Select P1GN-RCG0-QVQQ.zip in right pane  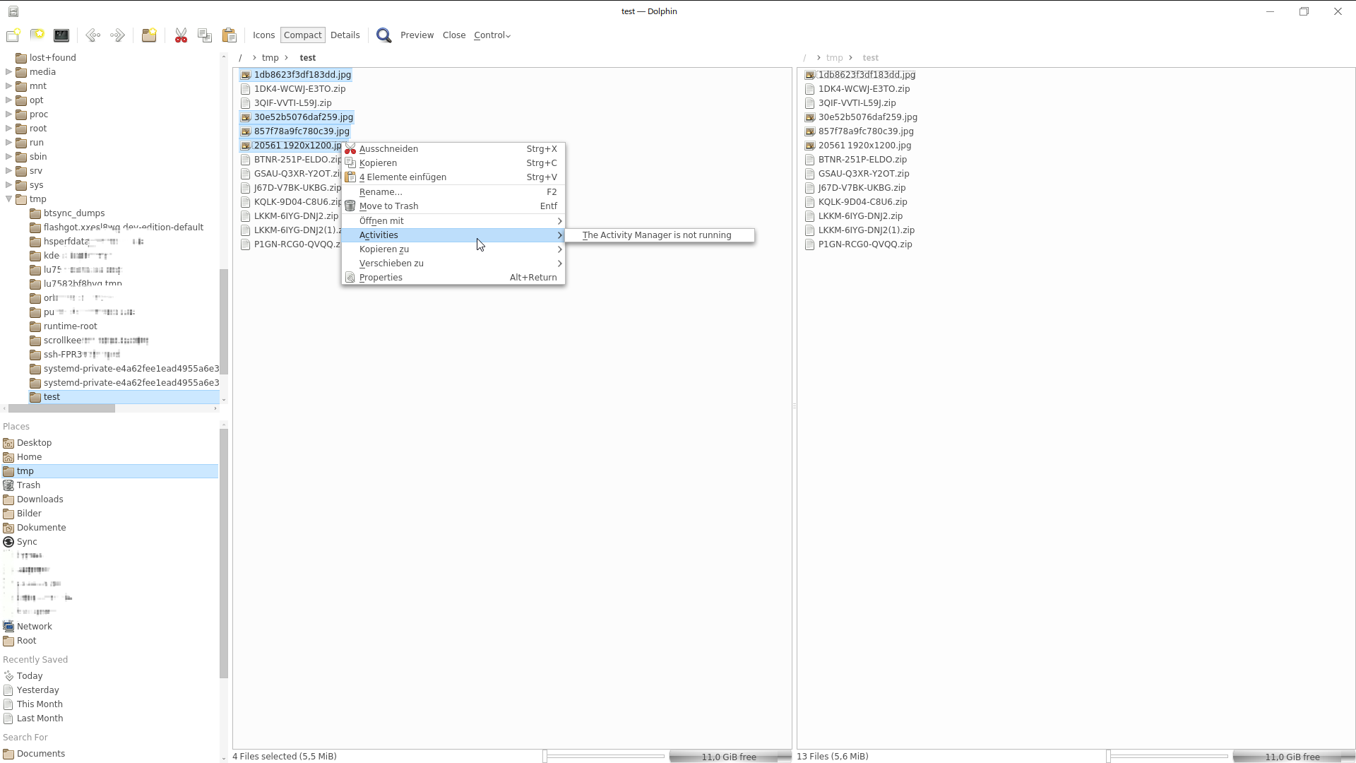tap(864, 244)
